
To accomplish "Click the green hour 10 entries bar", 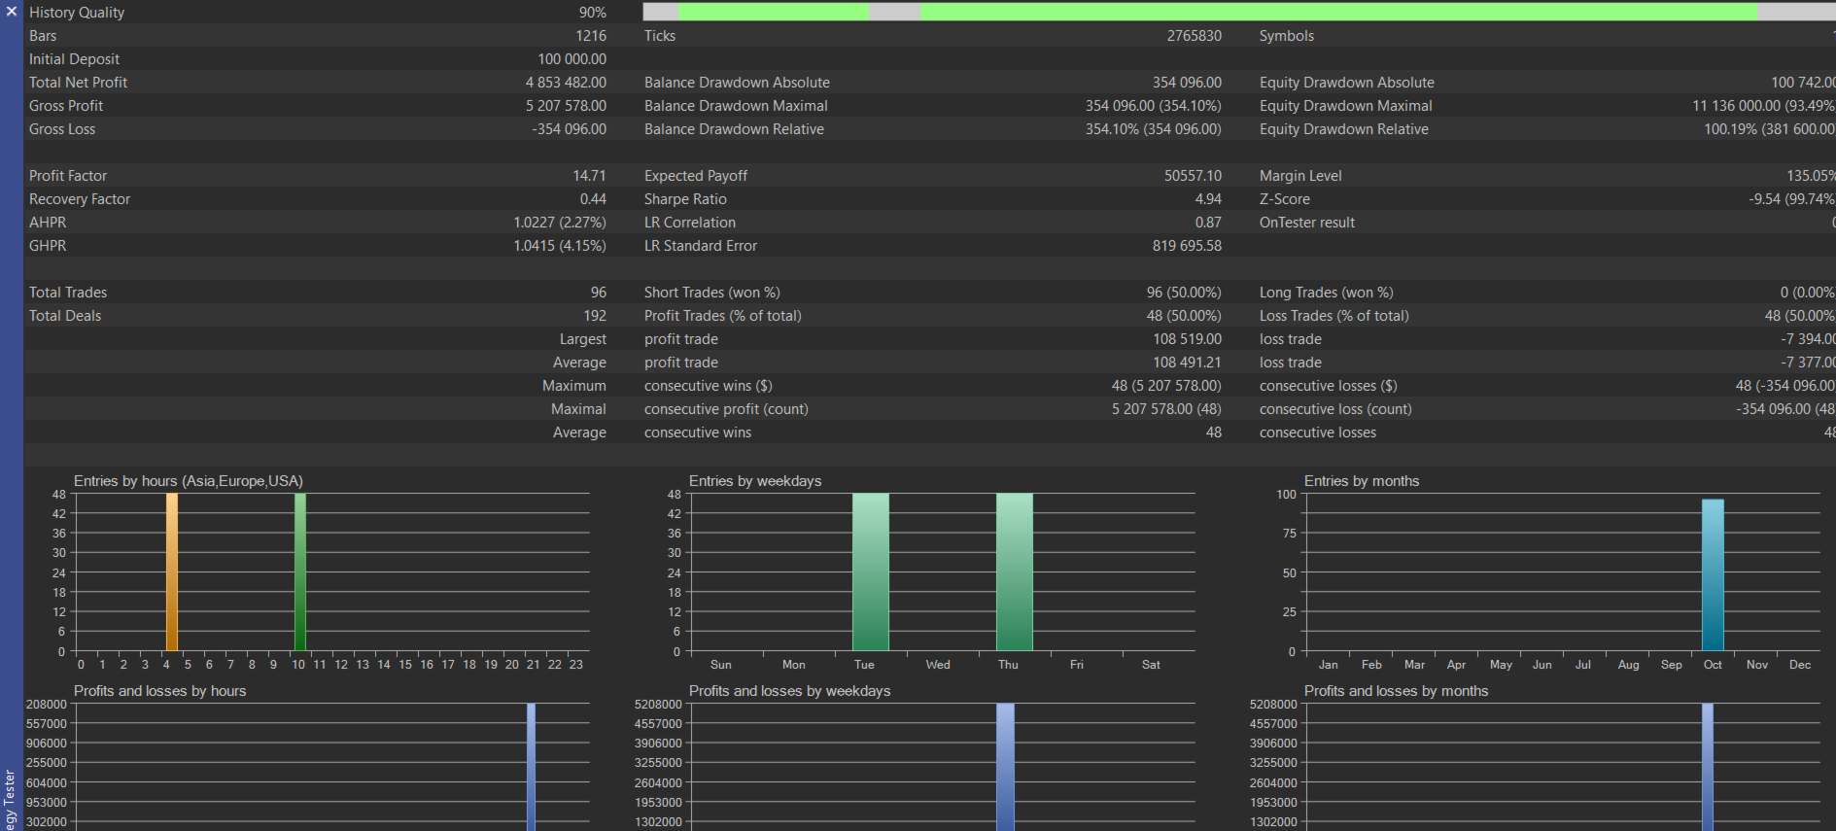I will pyautogui.click(x=300, y=571).
